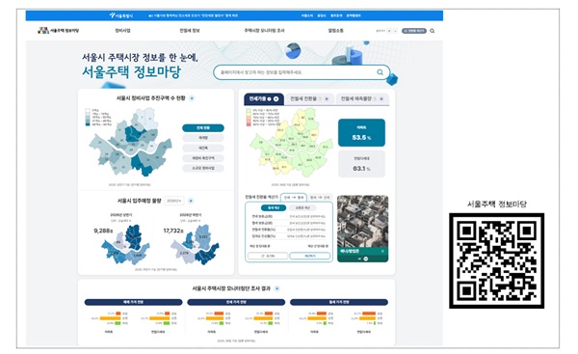Select the 전세 → 월세 calculator tab
Screen dimensions: 578x354
294,198
